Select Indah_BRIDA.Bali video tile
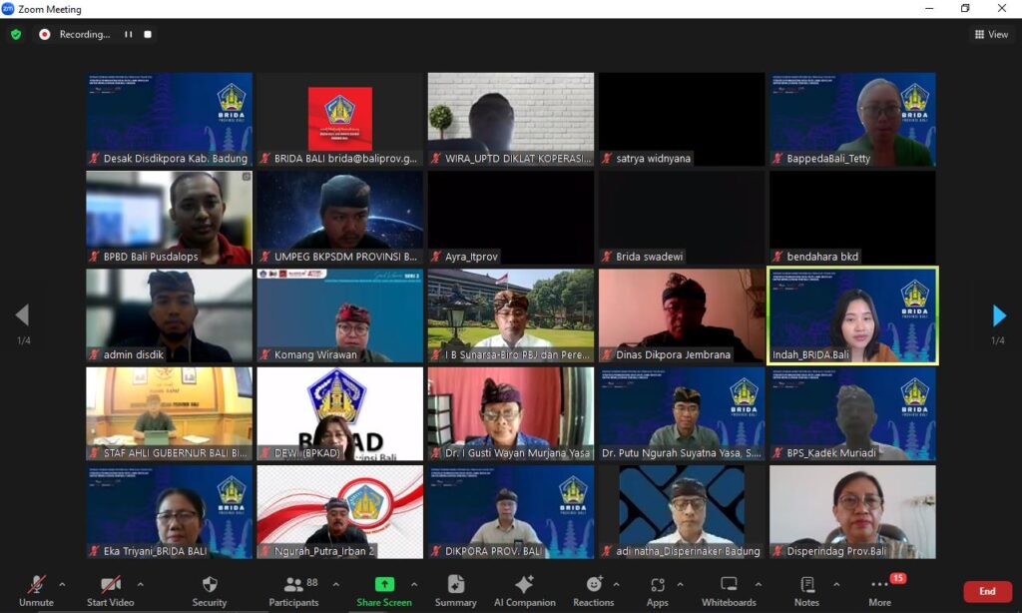Viewport: 1022px width, 613px height. (x=852, y=315)
